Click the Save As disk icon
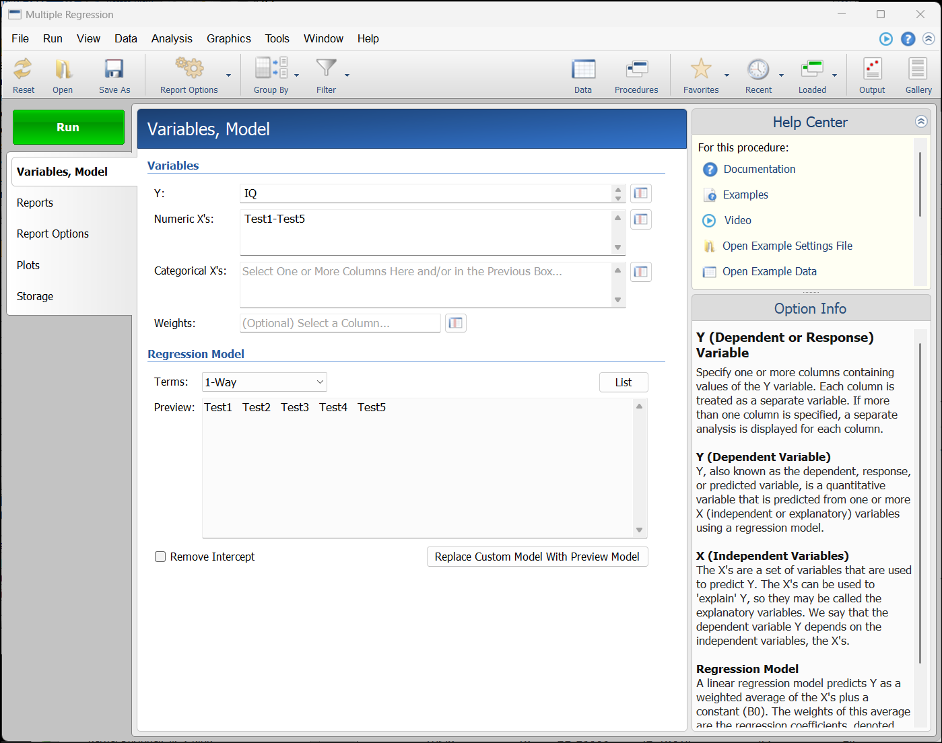942x743 pixels. 114,69
